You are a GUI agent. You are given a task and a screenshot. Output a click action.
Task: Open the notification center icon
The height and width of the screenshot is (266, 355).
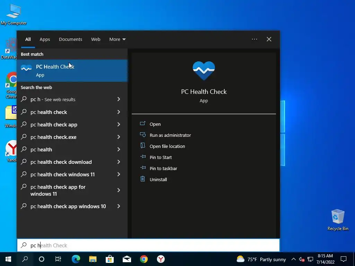pos(344,259)
